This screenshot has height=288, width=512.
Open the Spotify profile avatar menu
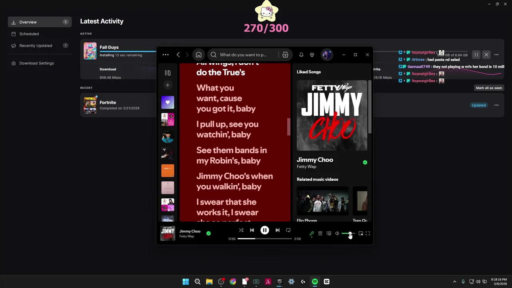[327, 55]
